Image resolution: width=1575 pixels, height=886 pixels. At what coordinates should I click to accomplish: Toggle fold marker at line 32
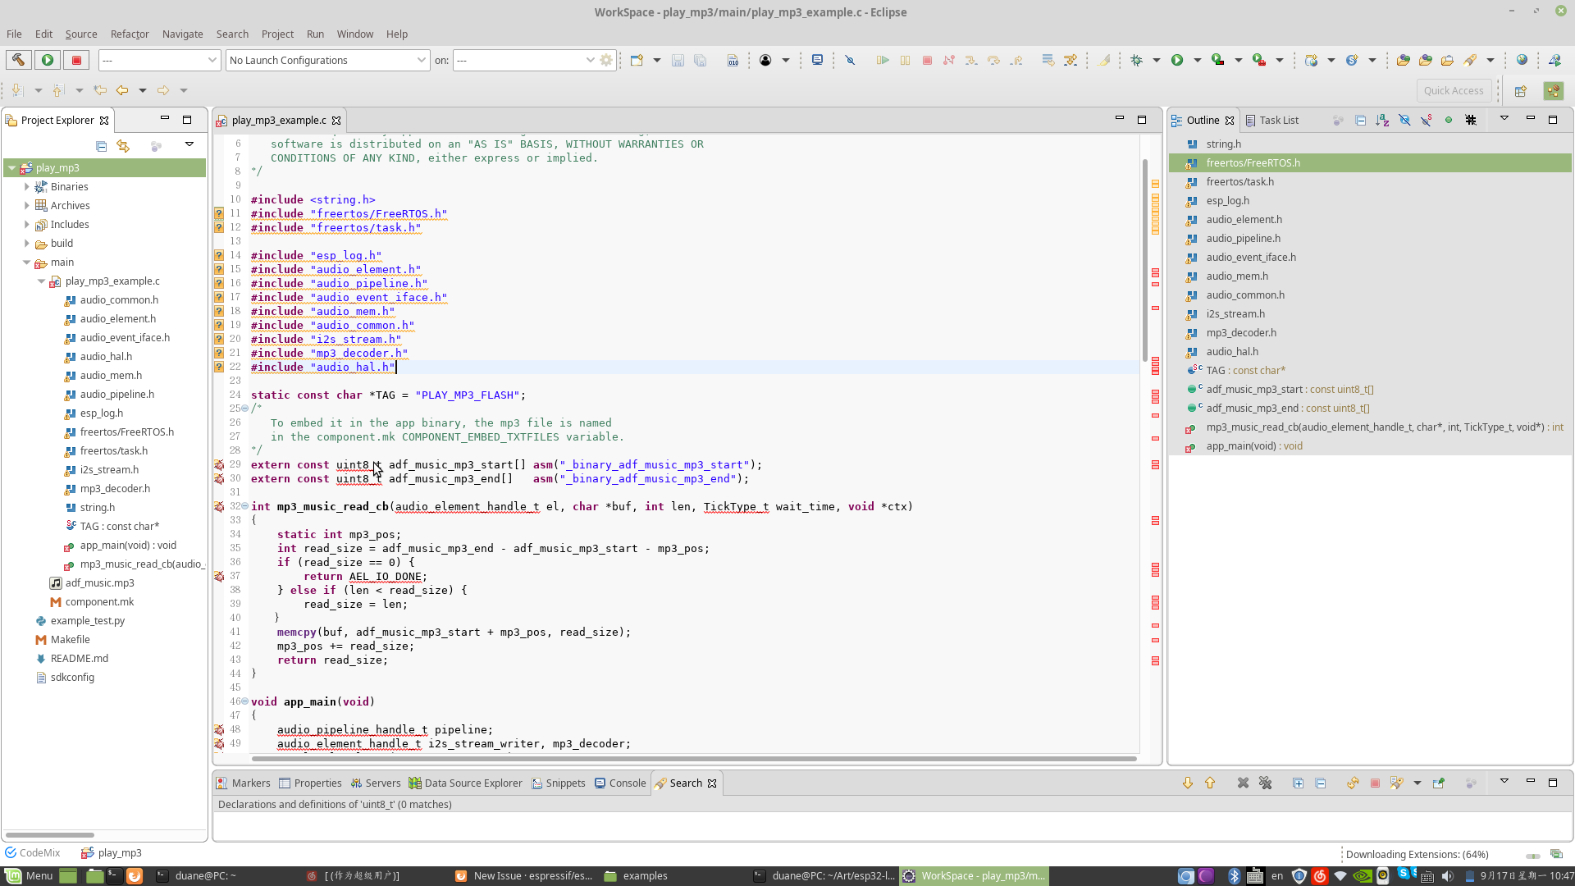[x=244, y=506]
